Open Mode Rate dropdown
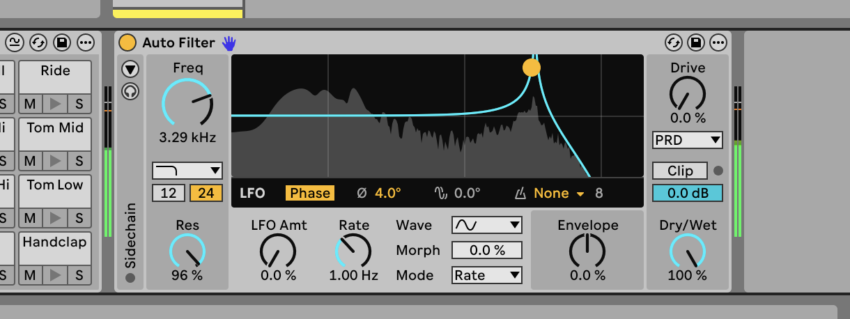The image size is (850, 319). 487,275
